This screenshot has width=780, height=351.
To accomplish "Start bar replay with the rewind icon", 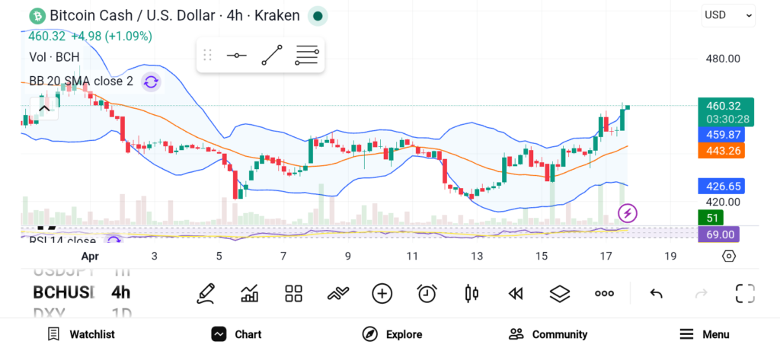I will point(516,293).
